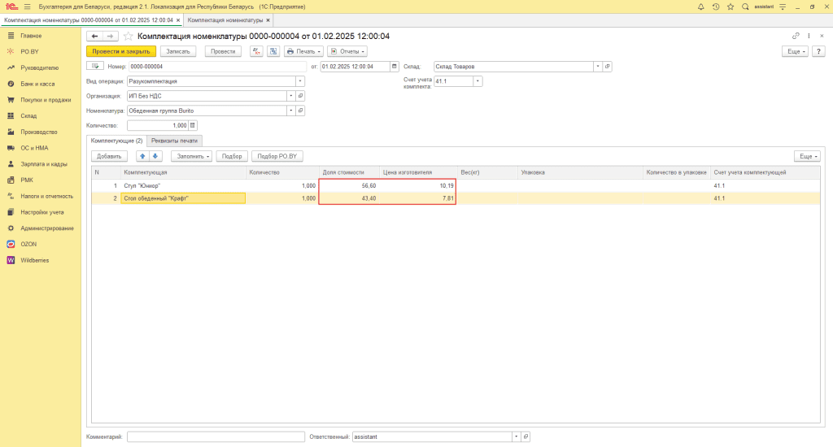Open Главное section
This screenshot has height=447, width=833.
[31, 36]
